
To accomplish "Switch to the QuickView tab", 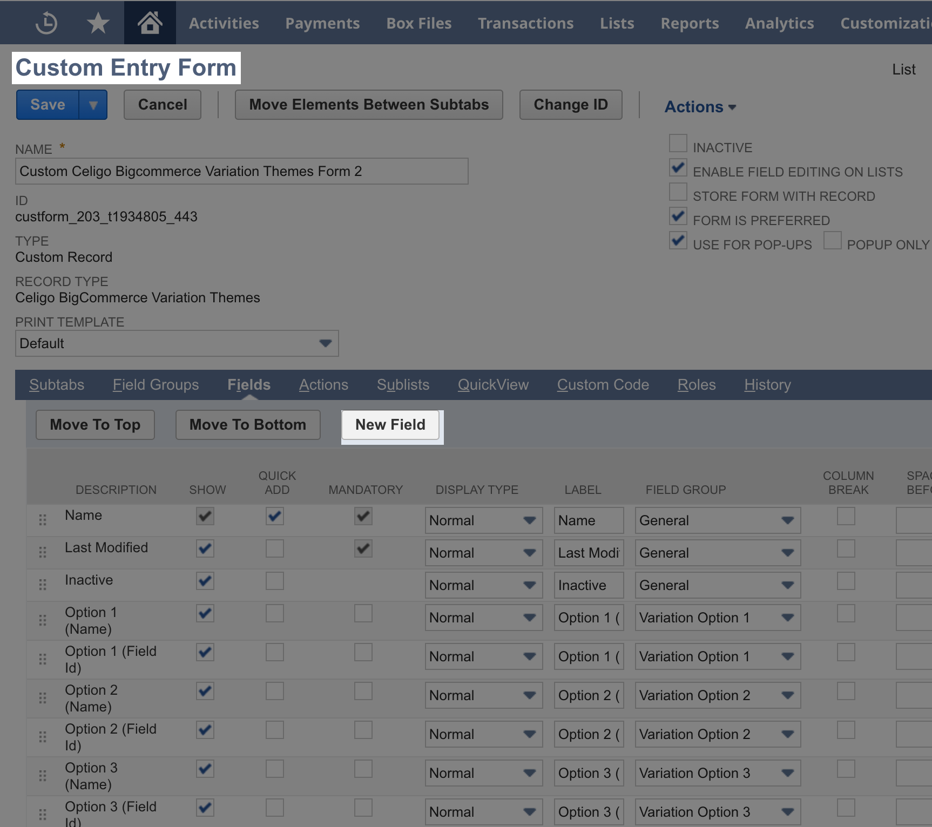I will [x=494, y=385].
